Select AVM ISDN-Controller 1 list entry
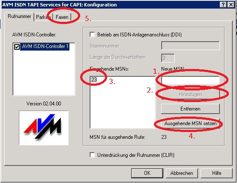The height and width of the screenshot is (183, 237). tap(45, 46)
